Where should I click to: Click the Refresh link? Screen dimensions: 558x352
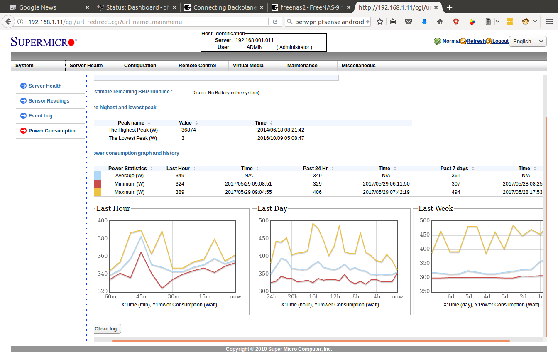coord(476,41)
